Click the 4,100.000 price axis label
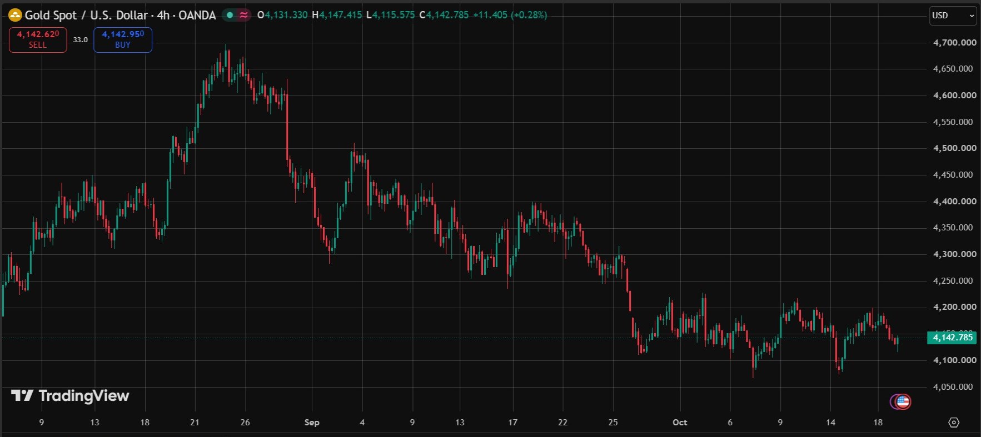Image resolution: width=981 pixels, height=437 pixels. click(x=954, y=360)
